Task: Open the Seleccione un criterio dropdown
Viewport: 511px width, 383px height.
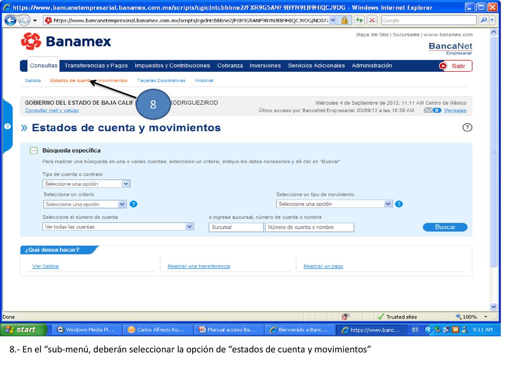Action: [x=85, y=204]
